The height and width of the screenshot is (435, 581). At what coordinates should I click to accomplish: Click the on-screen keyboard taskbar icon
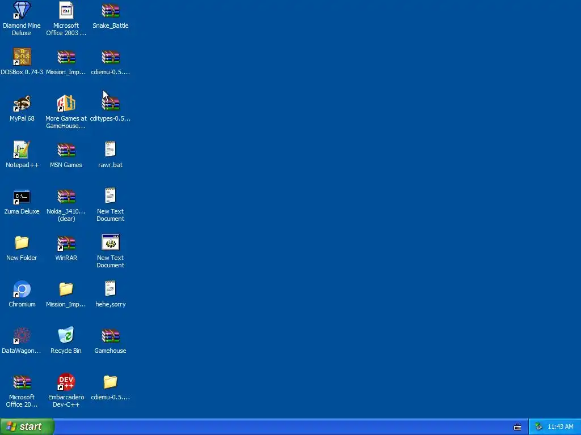coord(517,427)
